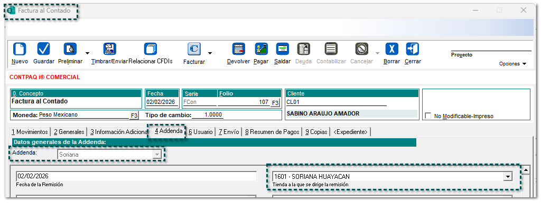Click the Deuda icon
The width and height of the screenshot is (541, 211).
pyautogui.click(x=304, y=49)
